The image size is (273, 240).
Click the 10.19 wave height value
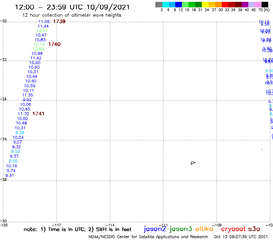[11, 166]
